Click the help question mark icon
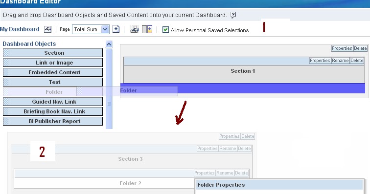 coord(233,15)
